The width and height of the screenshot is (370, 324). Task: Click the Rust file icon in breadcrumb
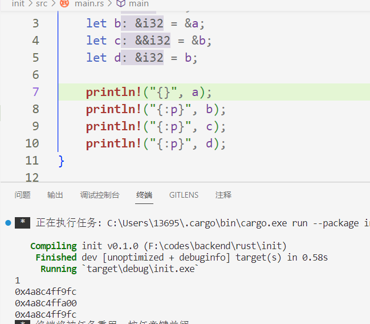click(x=64, y=3)
